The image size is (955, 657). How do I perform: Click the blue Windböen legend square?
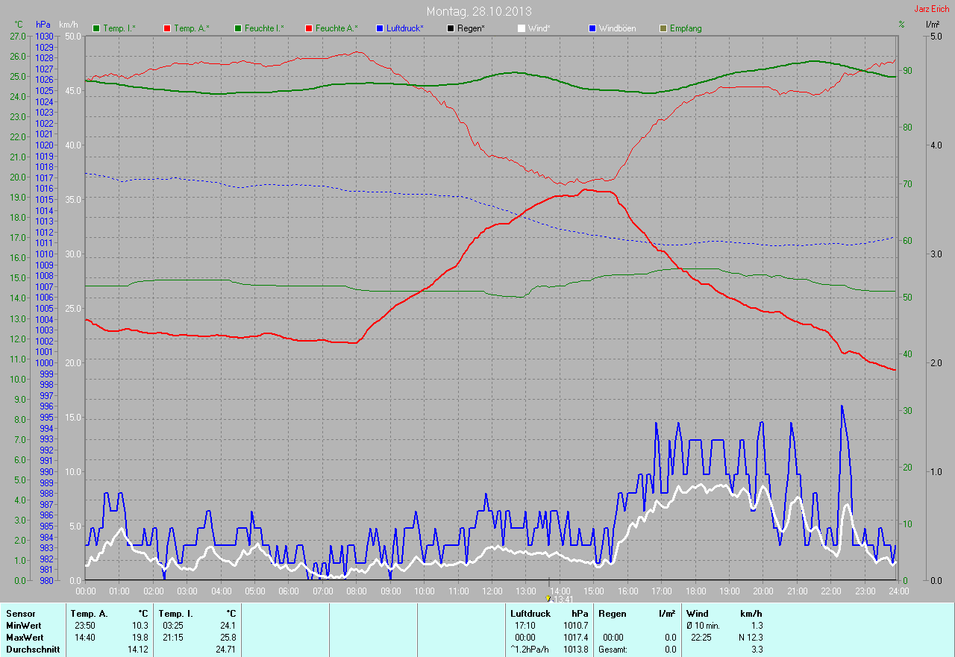point(592,28)
